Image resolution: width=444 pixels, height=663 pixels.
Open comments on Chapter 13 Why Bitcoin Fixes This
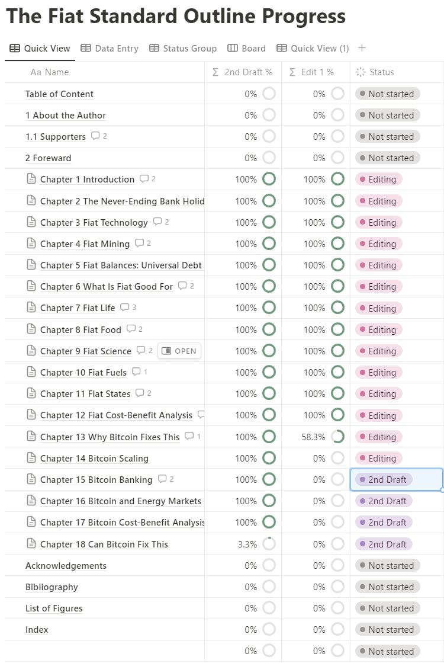click(192, 436)
